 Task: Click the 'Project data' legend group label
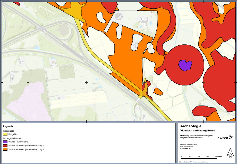(x=9, y=131)
